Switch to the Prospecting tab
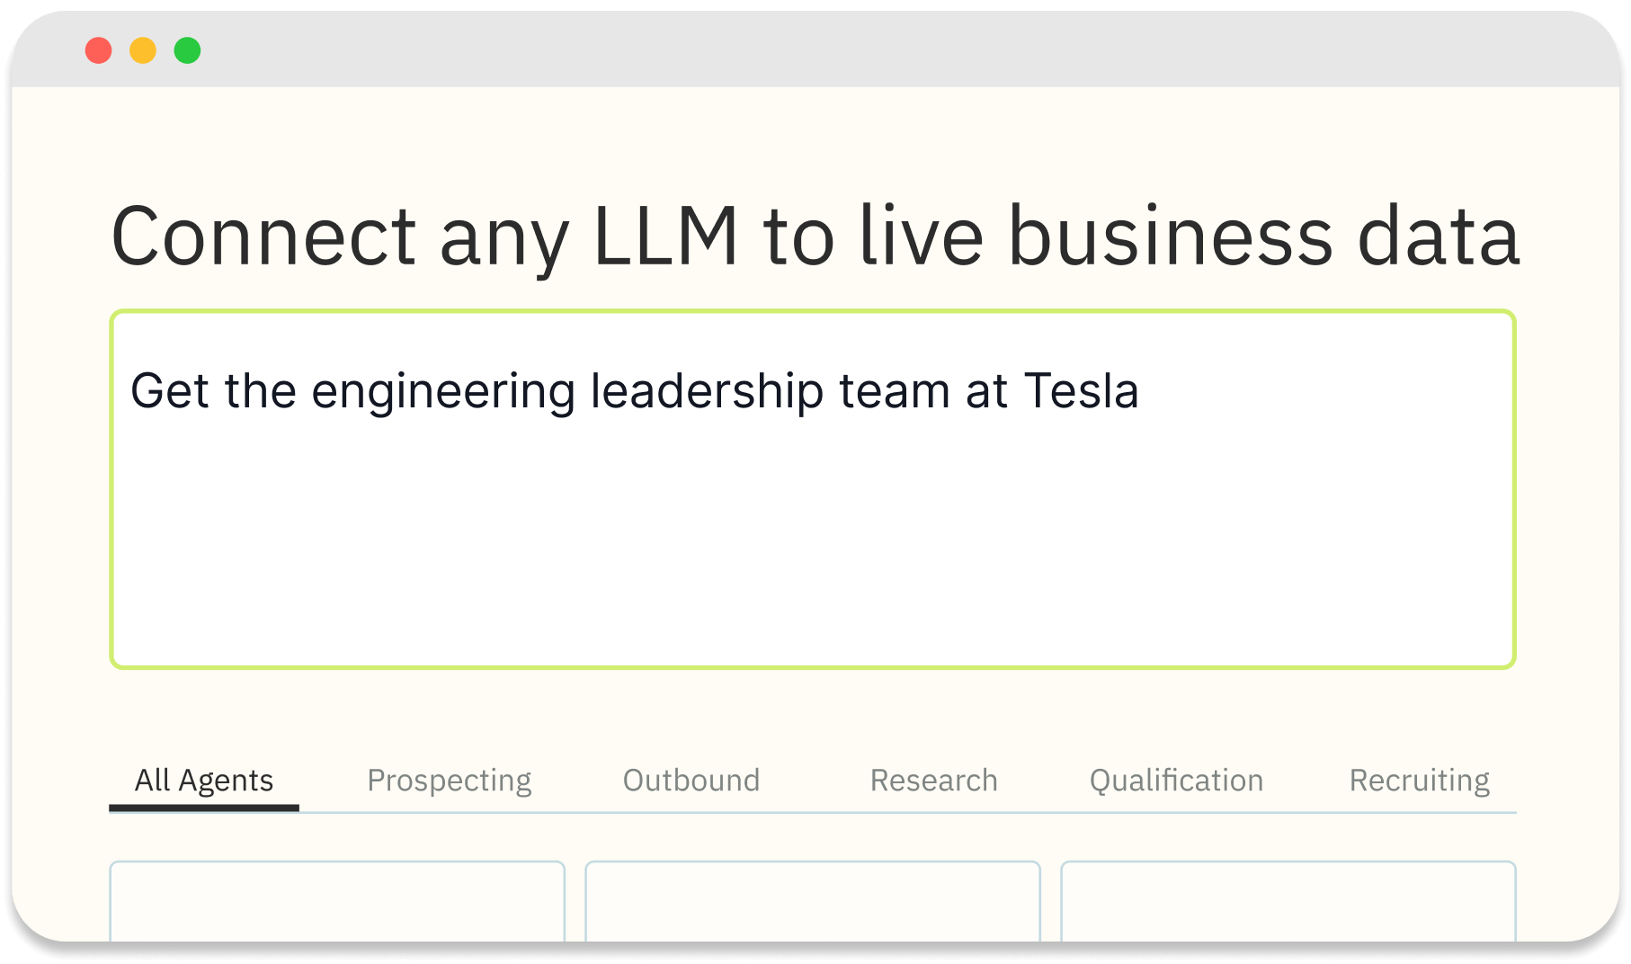1631x964 pixels. coord(450,781)
